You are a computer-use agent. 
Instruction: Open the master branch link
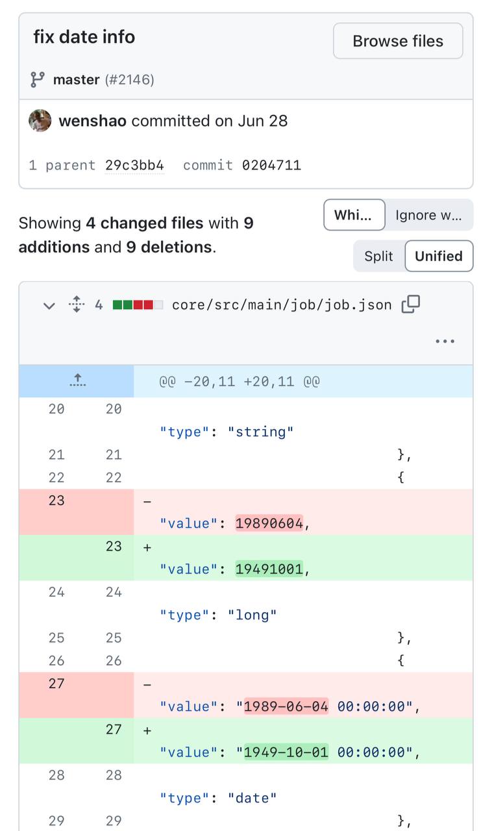[76, 80]
